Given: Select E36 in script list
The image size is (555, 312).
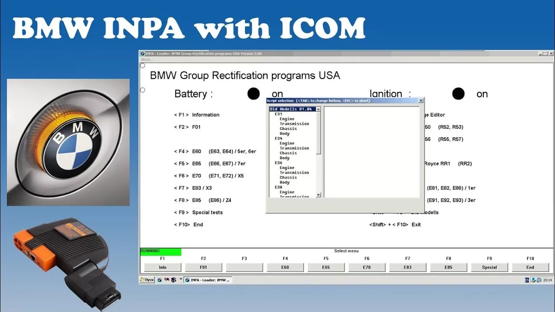Looking at the screenshot, I should pyautogui.click(x=278, y=163).
